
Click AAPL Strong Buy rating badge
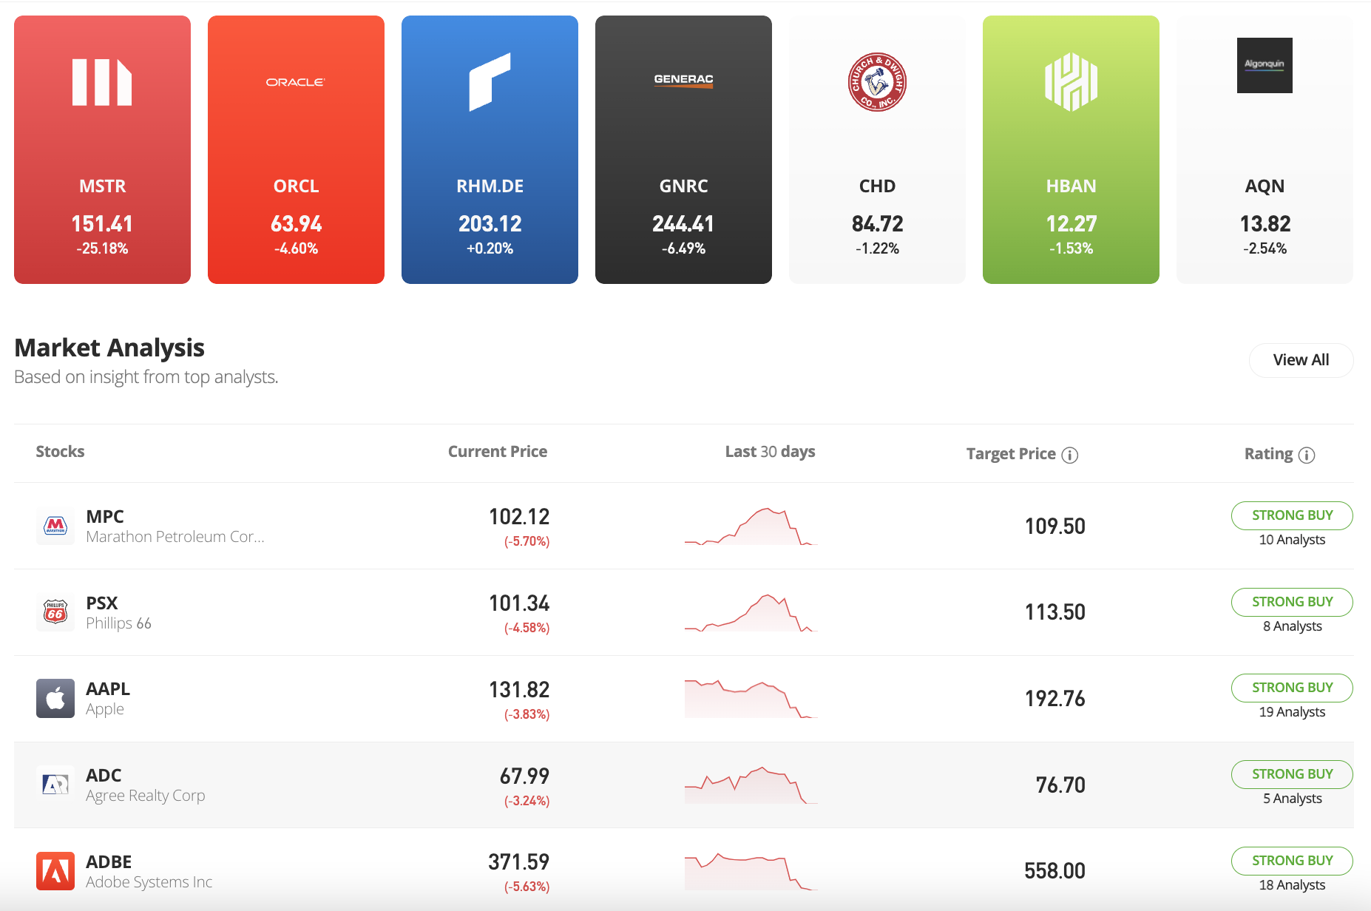(x=1292, y=688)
